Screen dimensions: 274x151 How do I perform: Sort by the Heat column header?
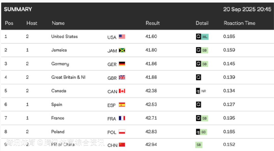pos(32,23)
